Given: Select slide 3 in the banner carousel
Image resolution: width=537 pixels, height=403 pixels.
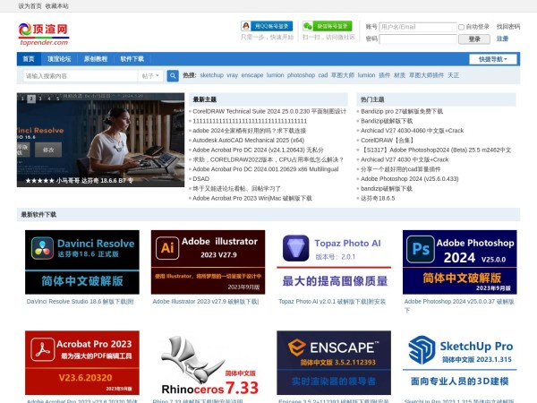Looking at the screenshot, I should [40, 99].
